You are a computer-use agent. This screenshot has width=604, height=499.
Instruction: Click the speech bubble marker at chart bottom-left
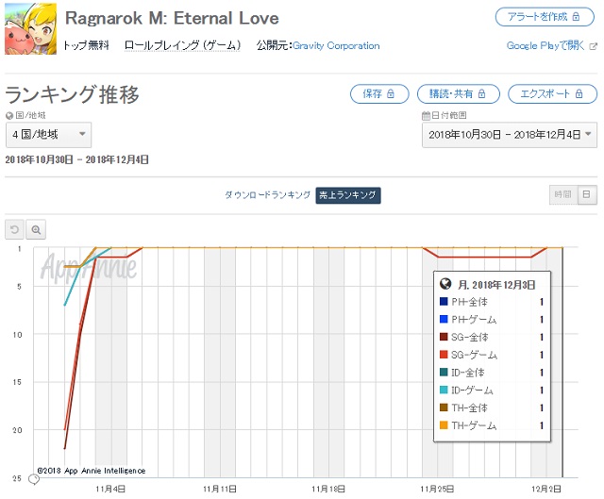point(34,479)
